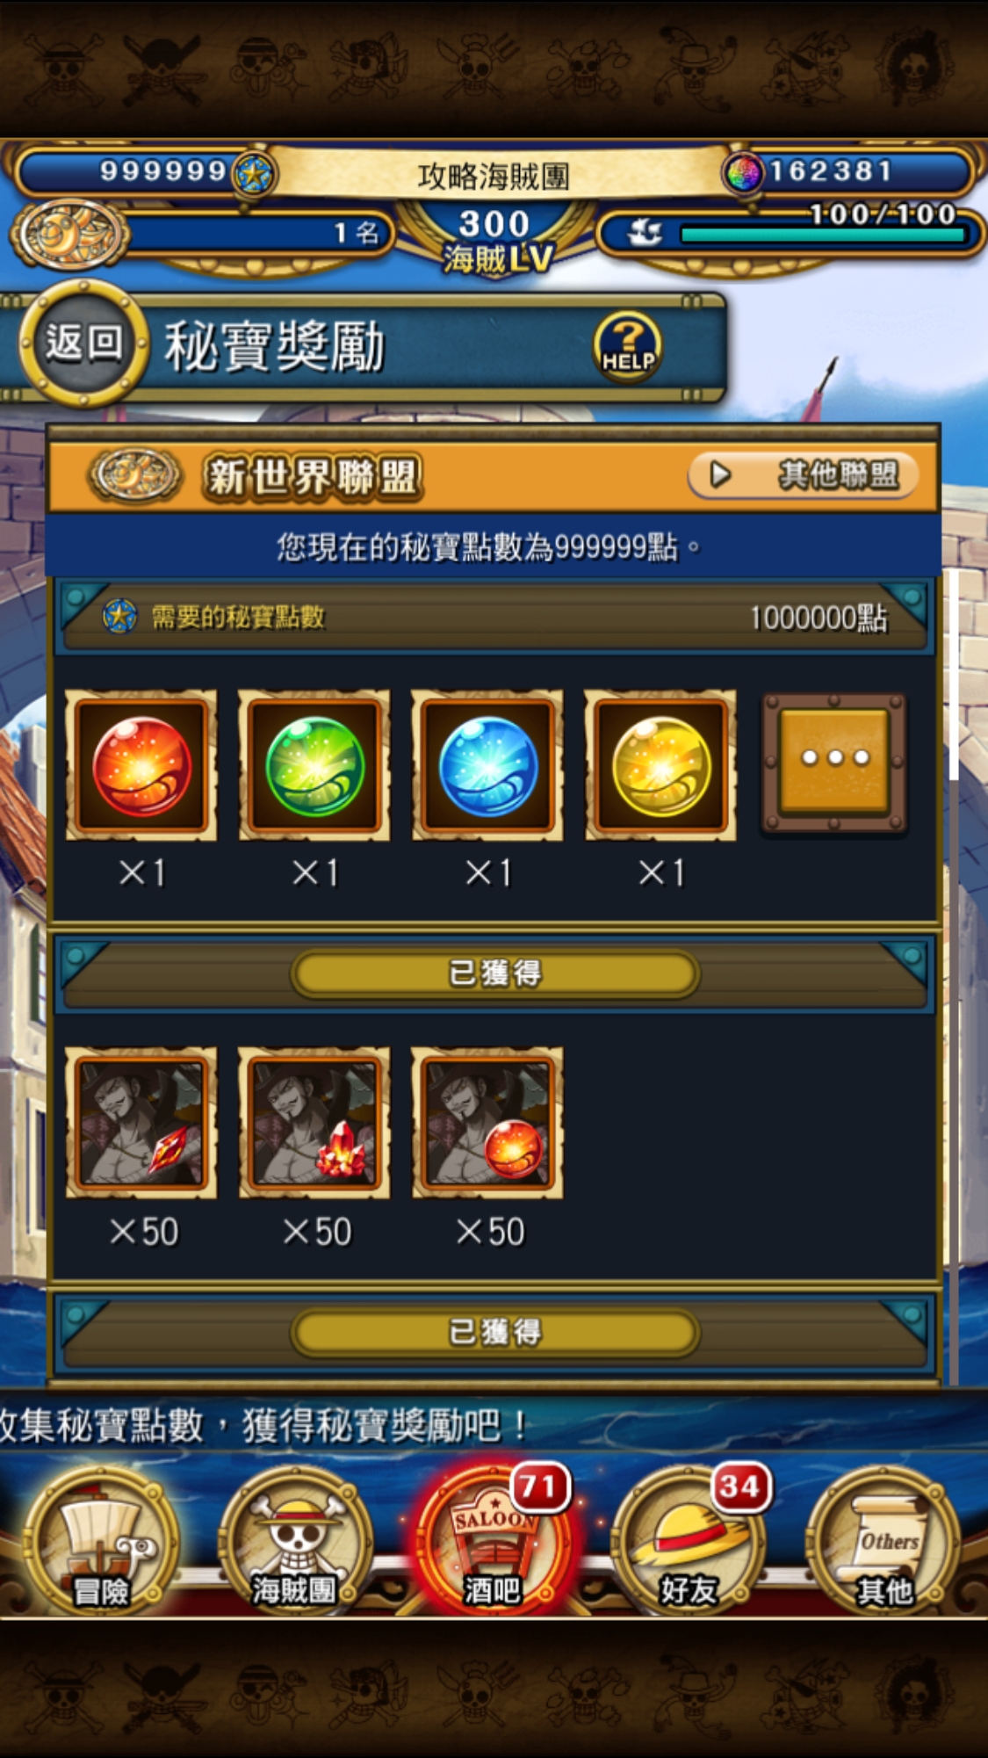Select the green orb reward icon
The height and width of the screenshot is (1758, 988).
(314, 766)
